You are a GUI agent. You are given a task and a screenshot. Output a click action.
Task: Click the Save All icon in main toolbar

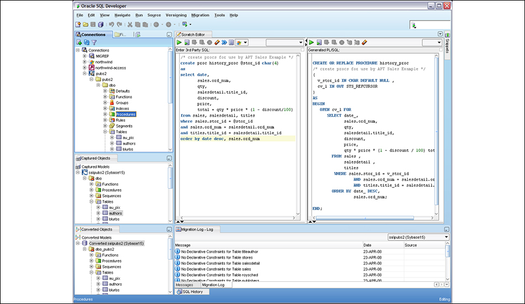click(x=101, y=24)
